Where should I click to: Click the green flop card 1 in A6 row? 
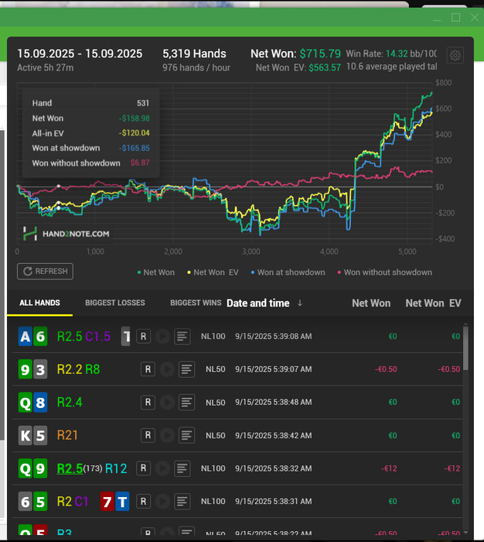[x=126, y=336]
